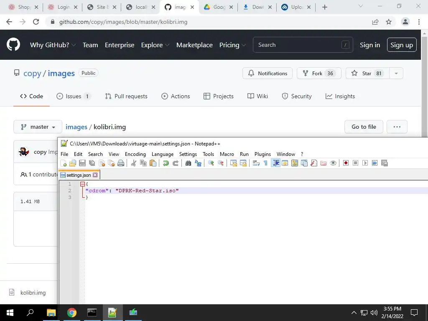Click the taskbar volume icon
Screen dimensions: 428x321
(374, 313)
